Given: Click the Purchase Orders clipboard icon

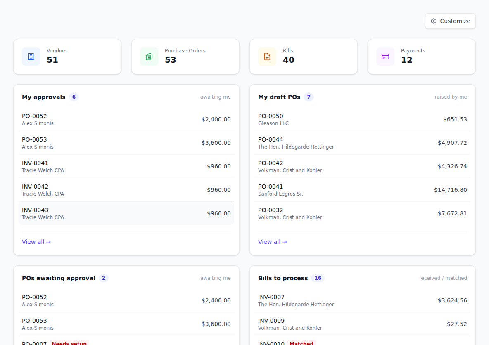Looking at the screenshot, I should (x=149, y=57).
